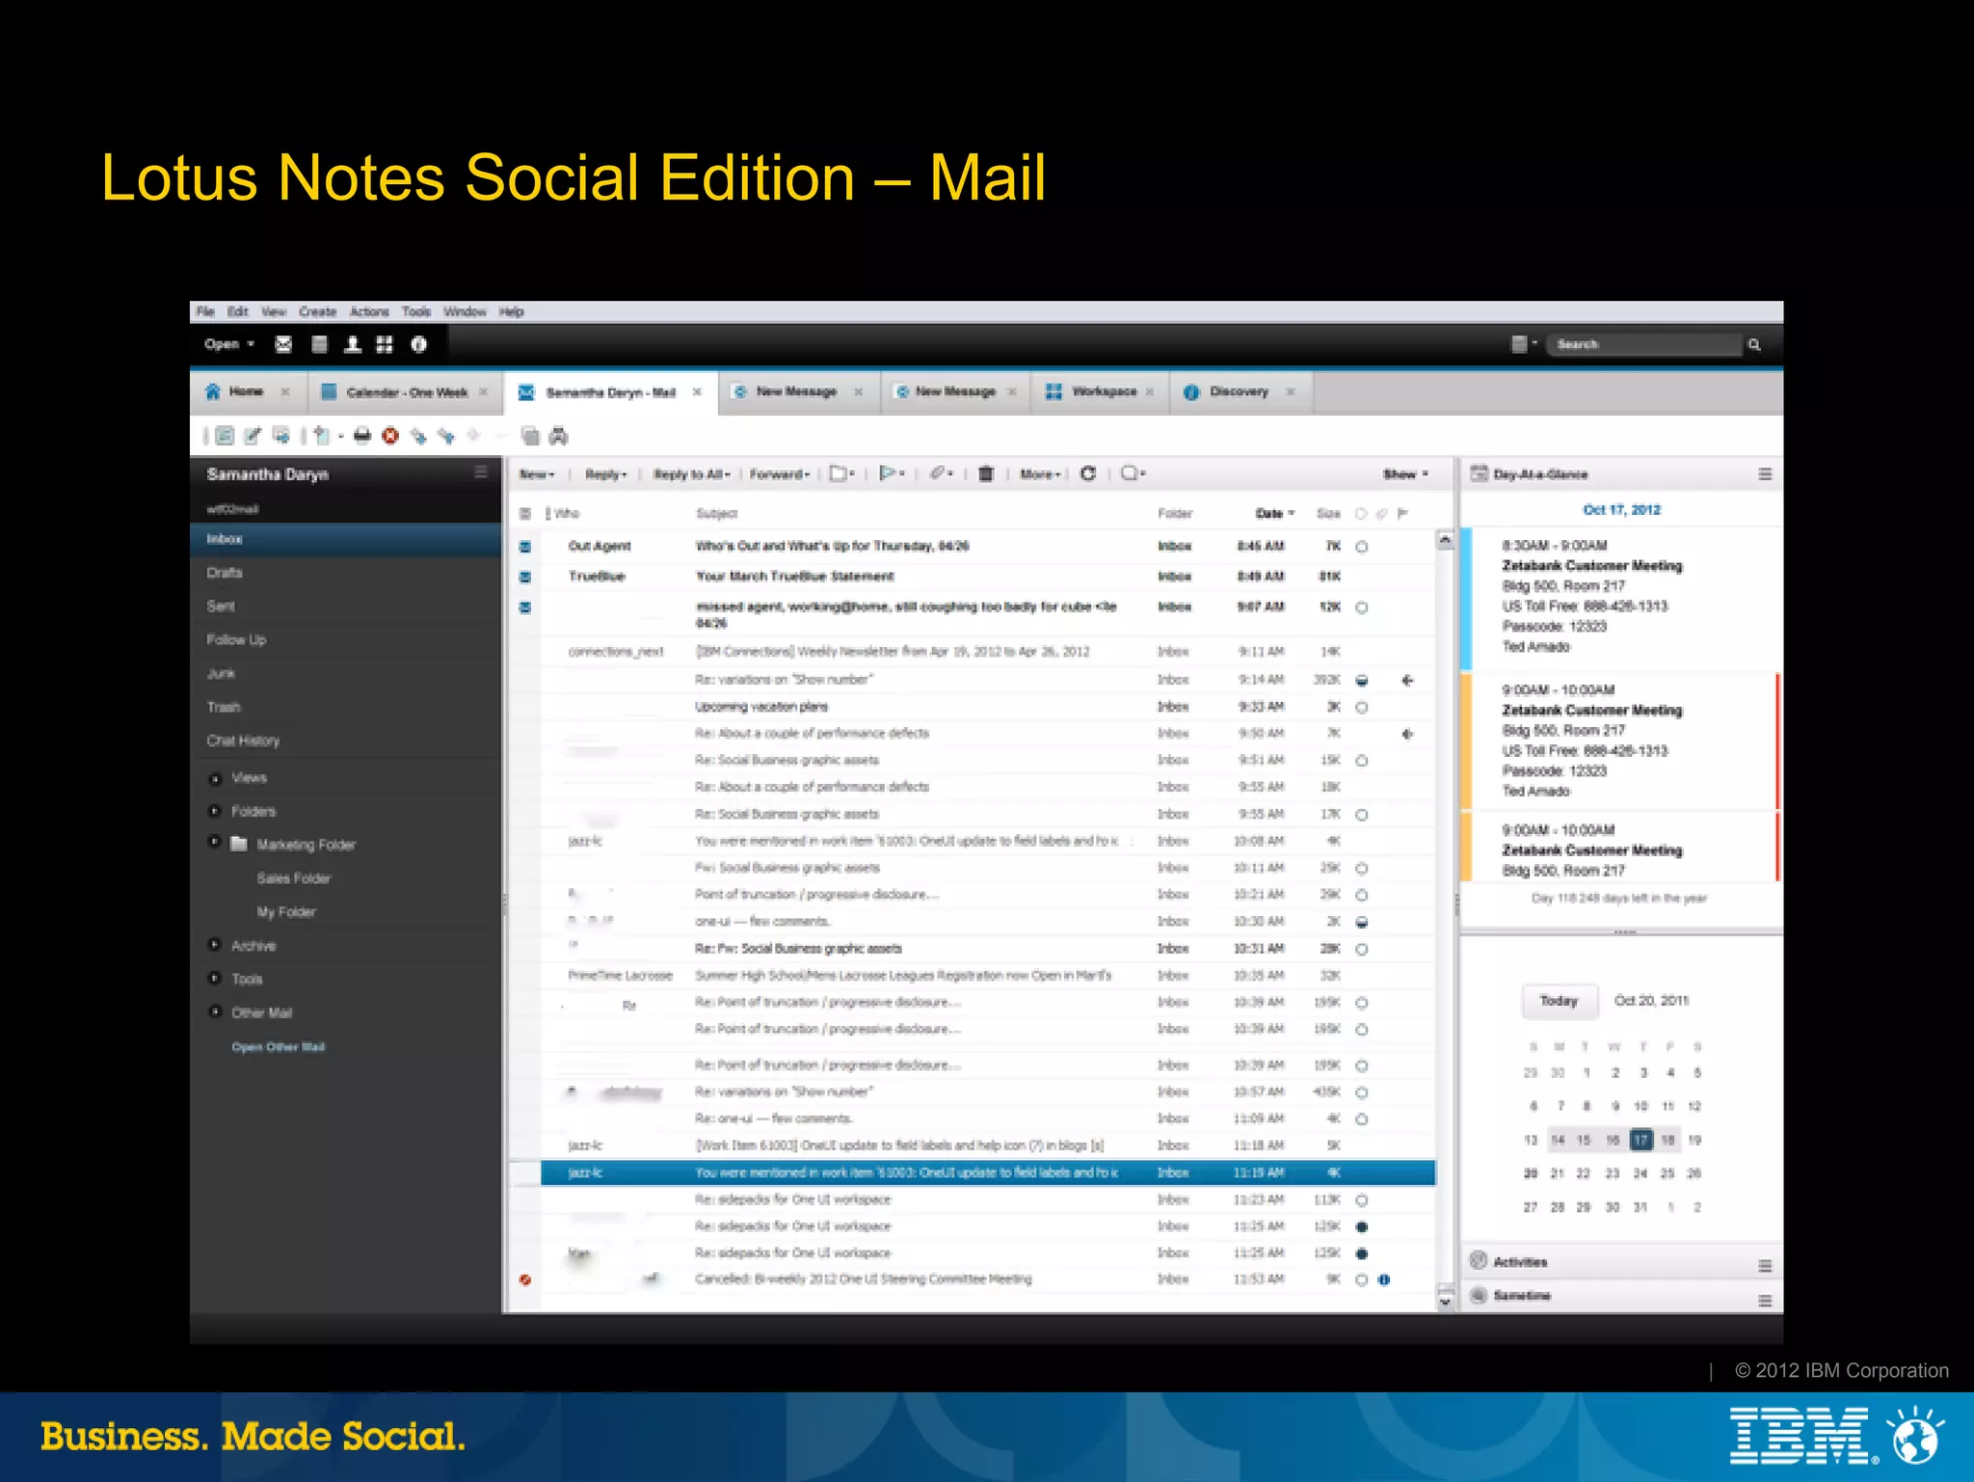Sort by the Date column header
This screenshot has width=1974, height=1482.
(x=1274, y=513)
